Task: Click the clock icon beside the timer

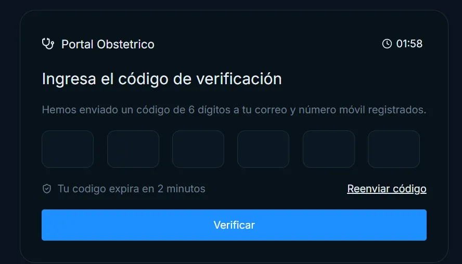Action: [x=387, y=44]
